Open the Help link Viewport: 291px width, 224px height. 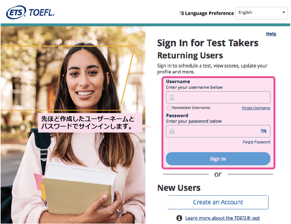tap(271, 34)
